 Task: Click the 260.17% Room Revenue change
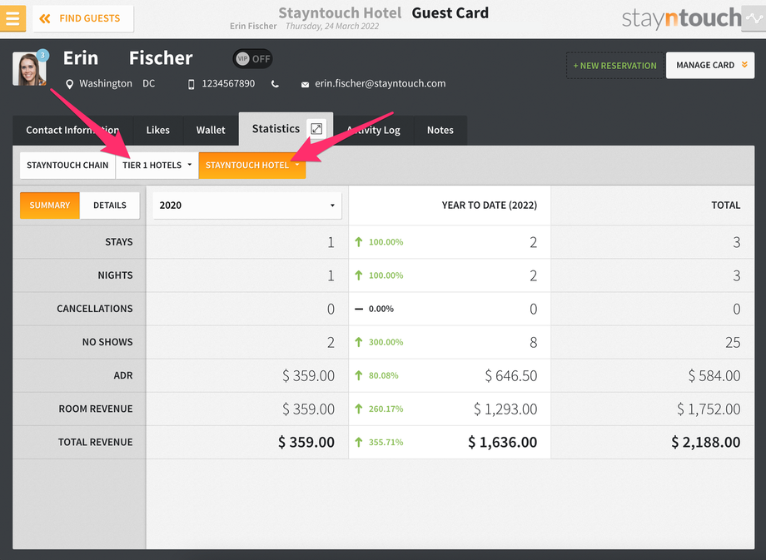click(386, 409)
